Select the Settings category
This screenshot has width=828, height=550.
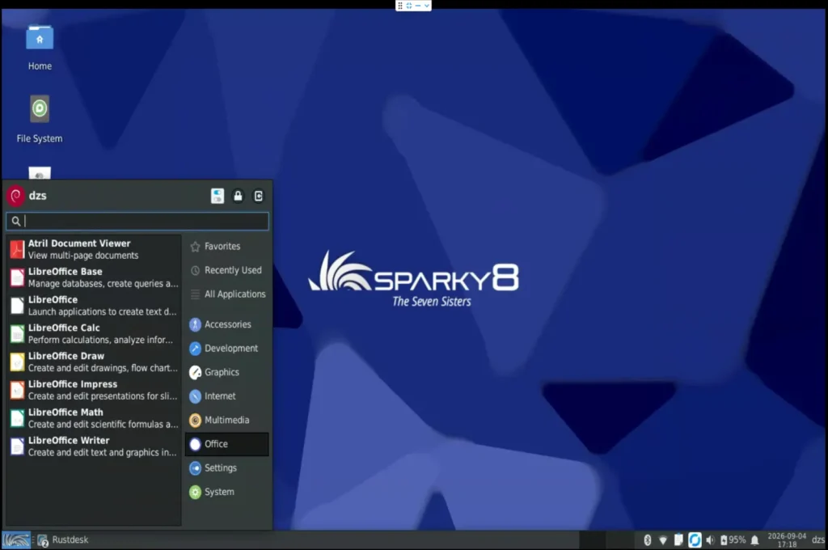[226, 467]
